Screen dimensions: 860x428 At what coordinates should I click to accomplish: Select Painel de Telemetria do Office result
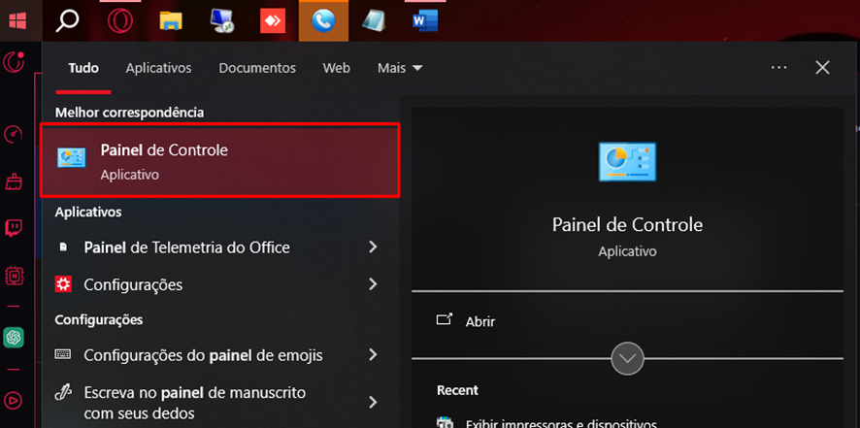(x=186, y=247)
